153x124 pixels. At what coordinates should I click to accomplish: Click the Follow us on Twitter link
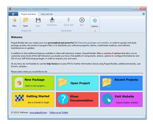click(x=59, y=113)
